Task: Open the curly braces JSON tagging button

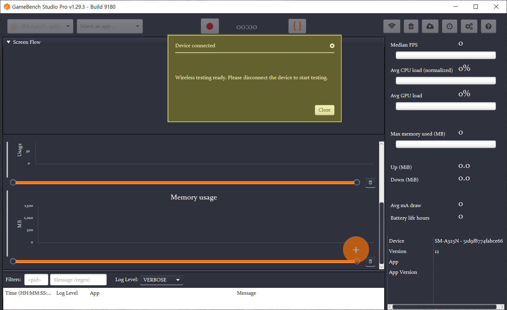Action: (297, 26)
